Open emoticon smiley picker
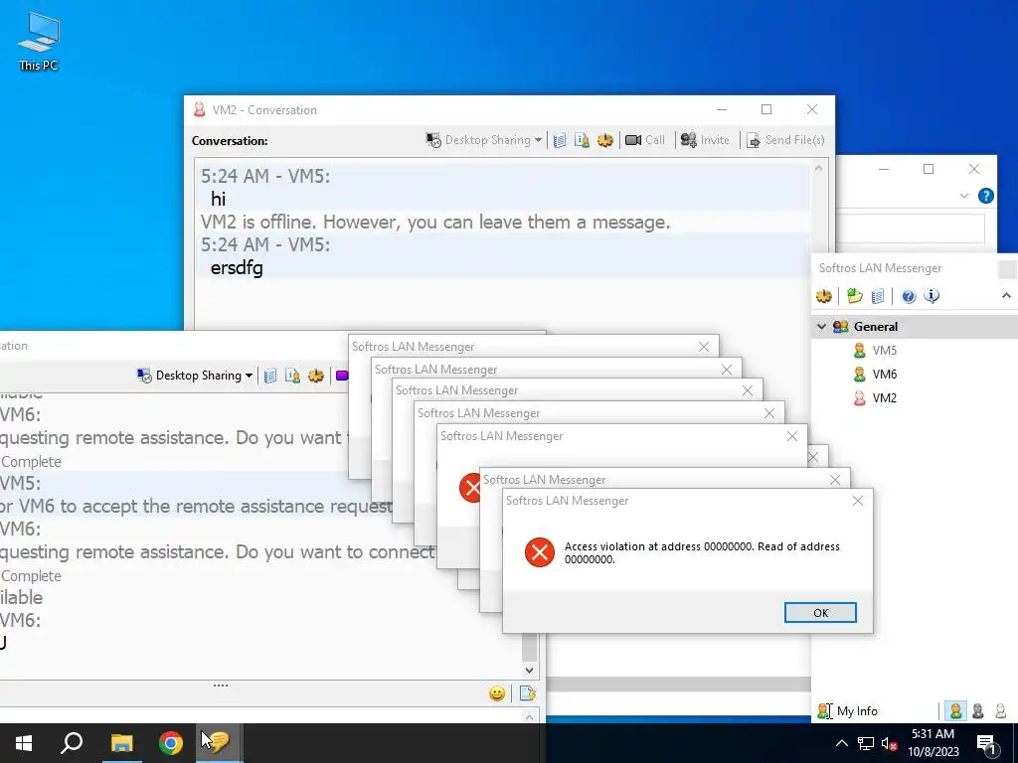This screenshot has height=763, width=1018. click(497, 693)
